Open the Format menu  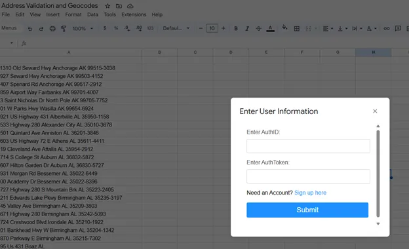coord(73,14)
